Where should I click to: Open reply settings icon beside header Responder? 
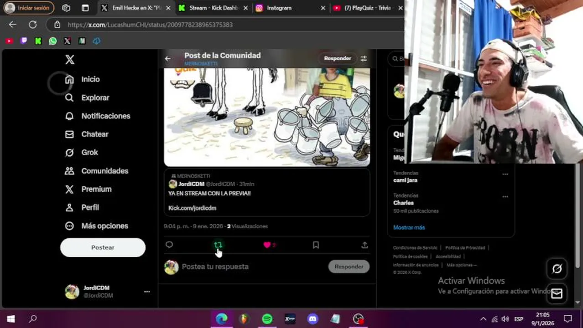364,58
